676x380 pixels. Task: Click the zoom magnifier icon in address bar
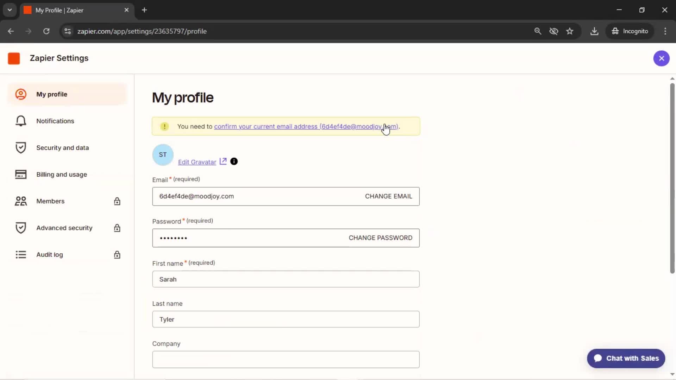click(538, 31)
